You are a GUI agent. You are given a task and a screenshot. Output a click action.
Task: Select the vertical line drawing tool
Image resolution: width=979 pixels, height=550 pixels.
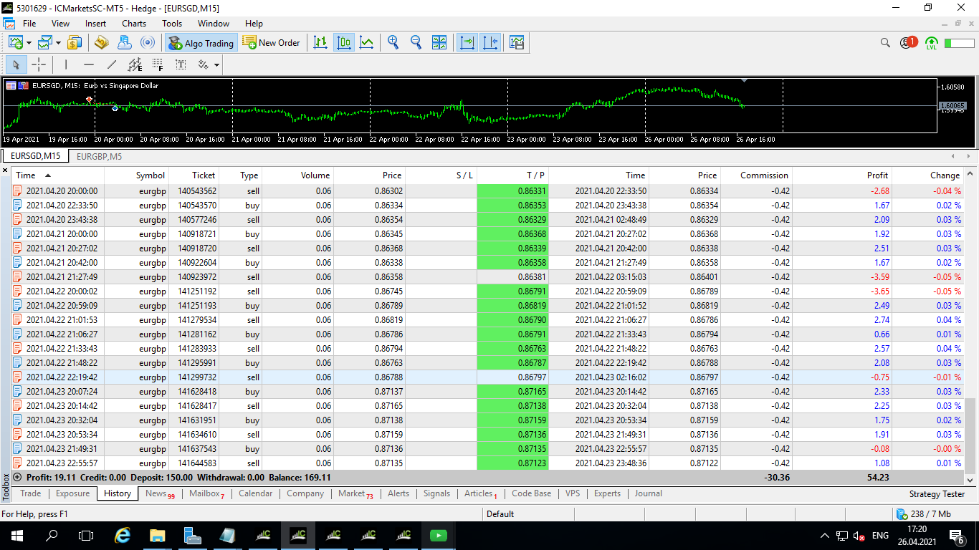pos(66,65)
